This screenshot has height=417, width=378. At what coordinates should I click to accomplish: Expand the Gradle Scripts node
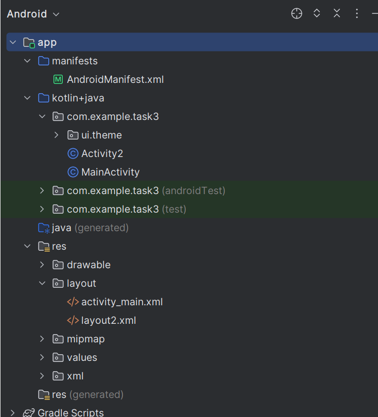(13, 413)
